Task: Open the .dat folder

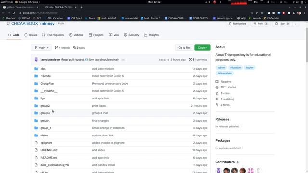Action: (43, 69)
